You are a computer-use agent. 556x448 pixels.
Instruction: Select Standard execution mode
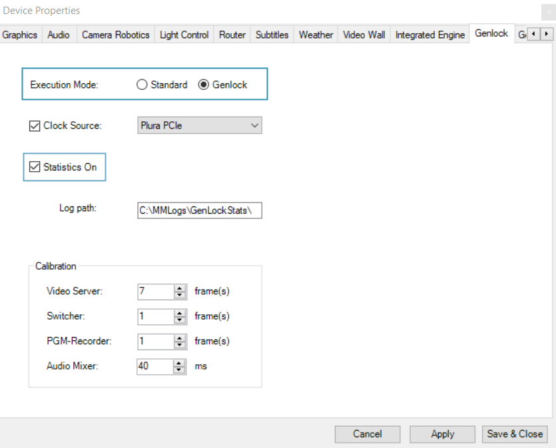point(141,85)
